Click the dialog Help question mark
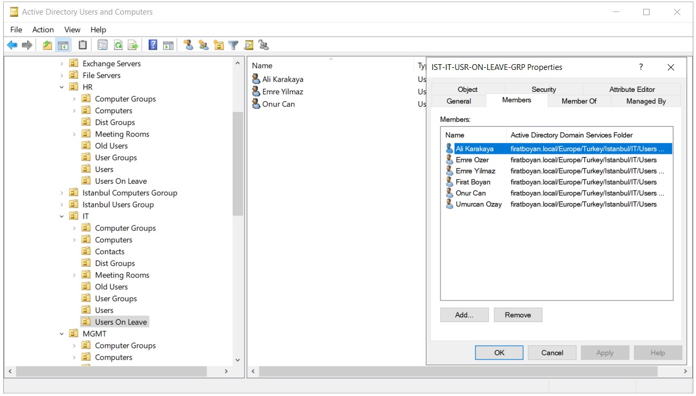 click(641, 67)
